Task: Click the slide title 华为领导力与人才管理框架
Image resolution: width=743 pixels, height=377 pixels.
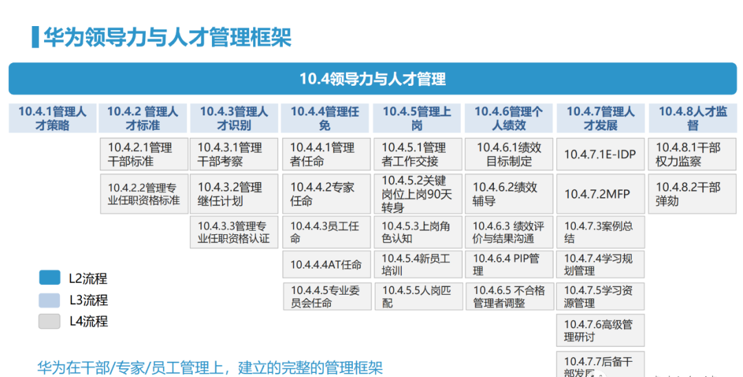Action: pos(167,37)
